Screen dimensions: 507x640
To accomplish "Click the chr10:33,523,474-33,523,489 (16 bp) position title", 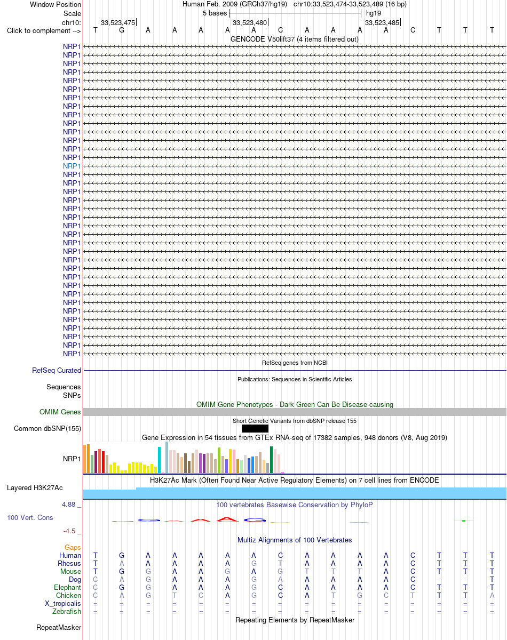I will coord(350,4).
